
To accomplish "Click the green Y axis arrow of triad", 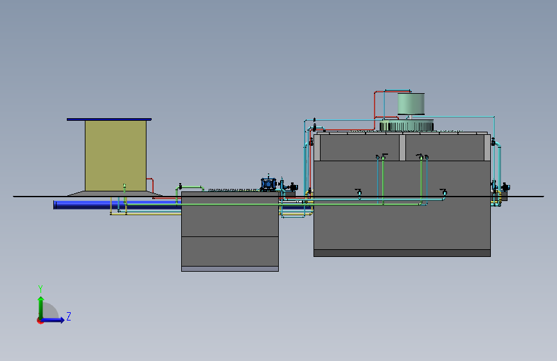I will coord(41,307).
